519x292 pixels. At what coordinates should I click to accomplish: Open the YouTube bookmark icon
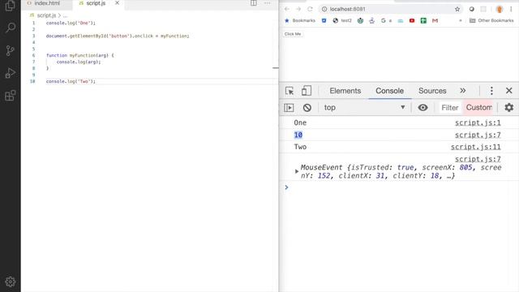pos(412,20)
